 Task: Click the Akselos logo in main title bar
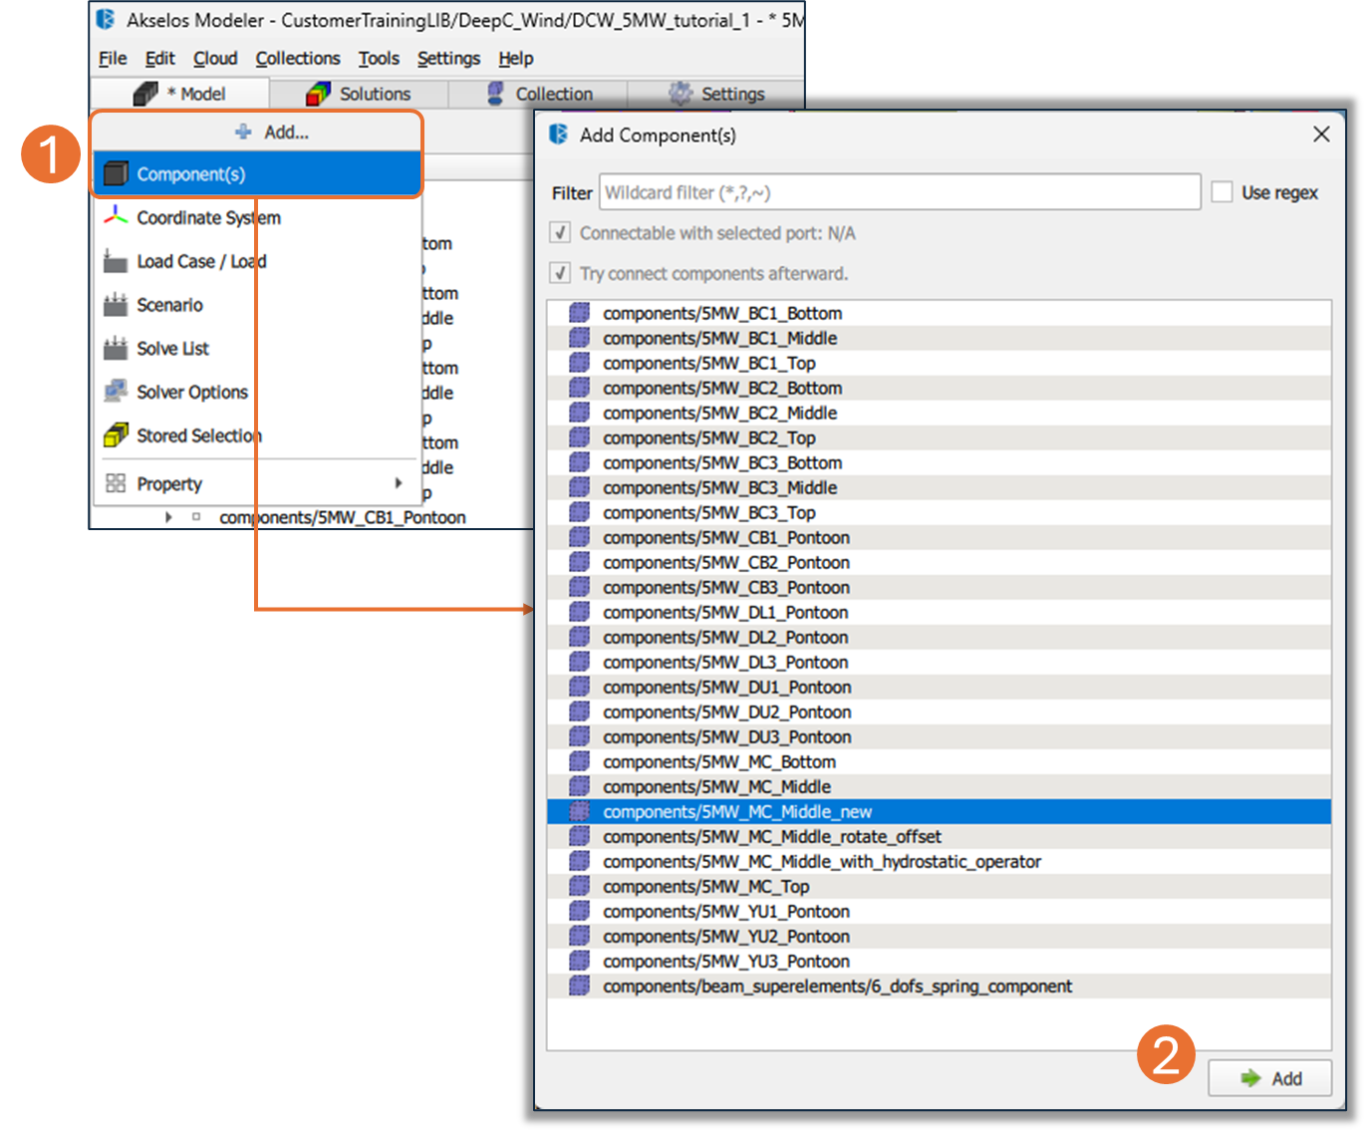[x=106, y=19]
